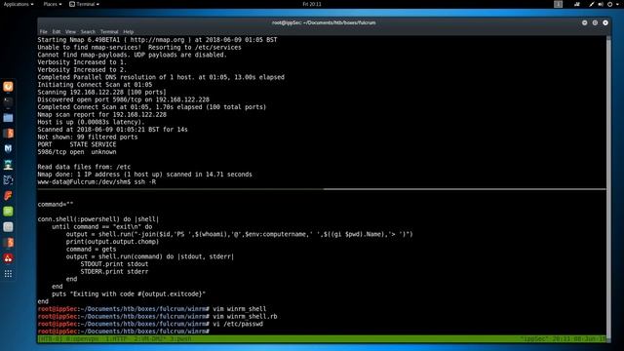624x351 pixels.
Task: Click 'conn.shell(:powershell) do |shell|' line
Action: pos(98,219)
